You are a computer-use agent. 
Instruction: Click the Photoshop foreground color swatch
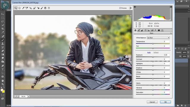[2, 90]
